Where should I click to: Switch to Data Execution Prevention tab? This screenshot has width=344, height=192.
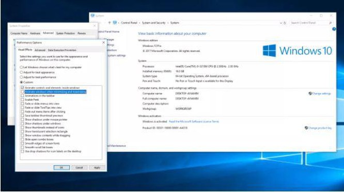point(62,50)
